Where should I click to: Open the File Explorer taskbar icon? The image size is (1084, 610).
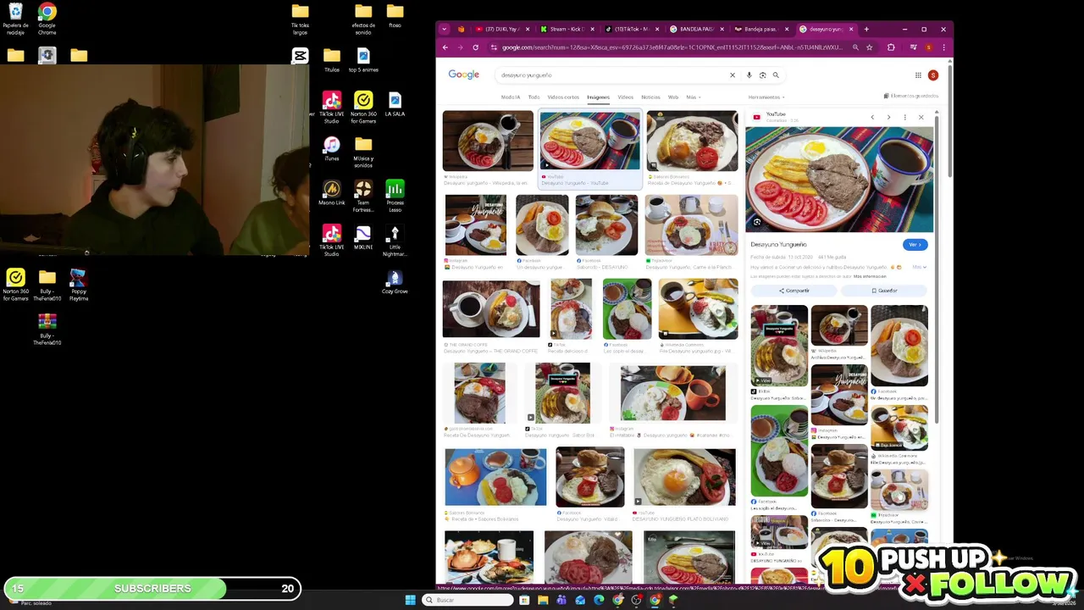click(543, 600)
